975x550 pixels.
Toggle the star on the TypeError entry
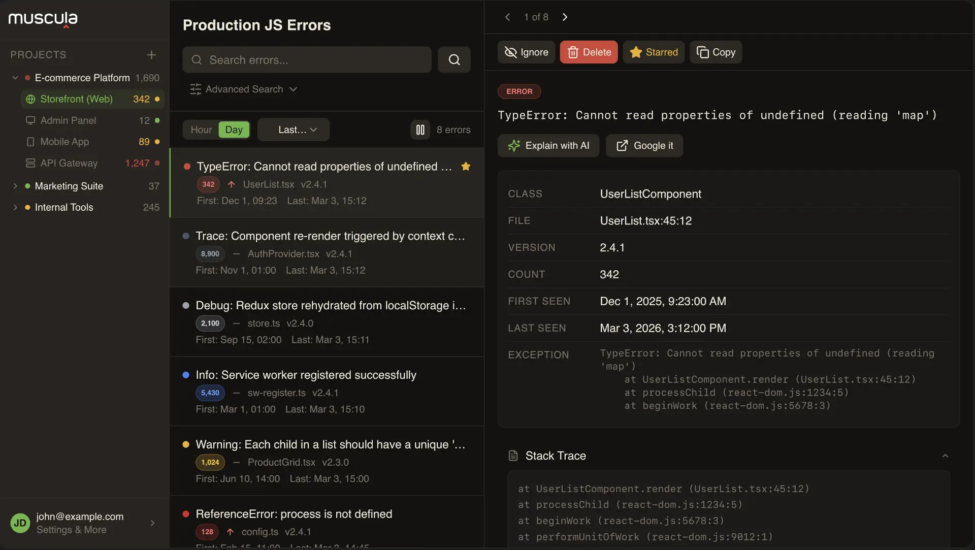tap(466, 166)
